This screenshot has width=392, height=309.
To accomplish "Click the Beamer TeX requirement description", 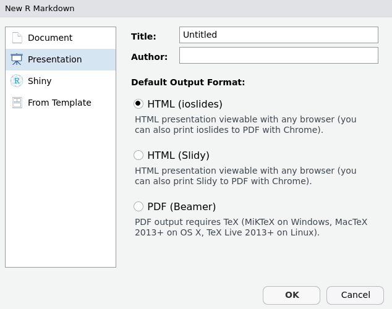I will click(250, 227).
